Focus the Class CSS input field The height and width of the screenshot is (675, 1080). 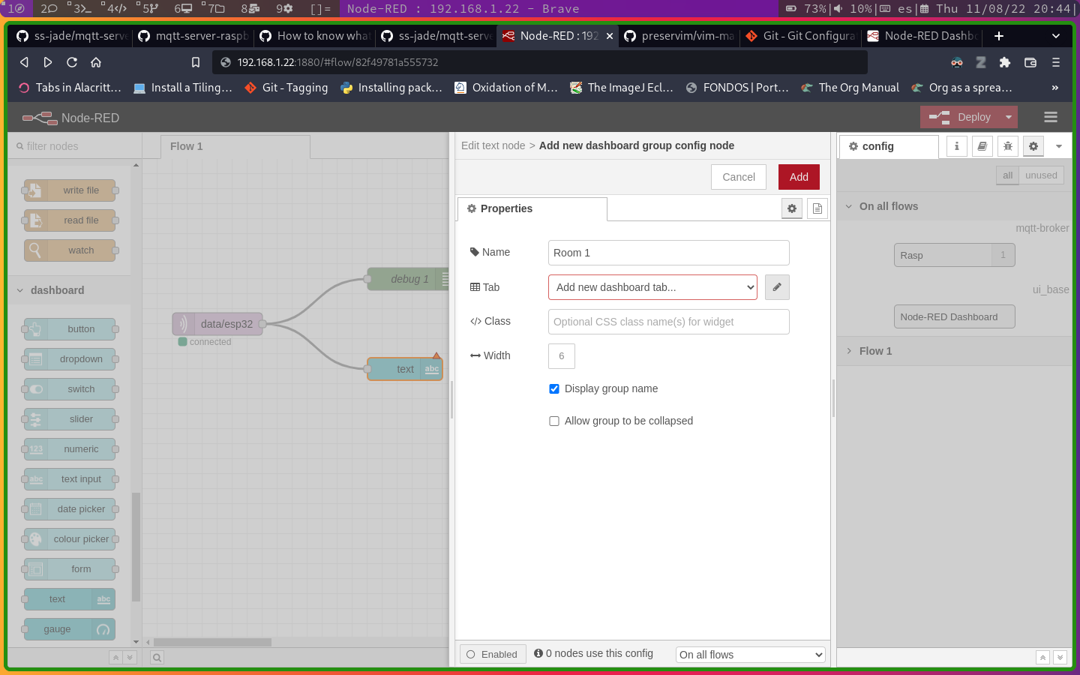pos(669,322)
